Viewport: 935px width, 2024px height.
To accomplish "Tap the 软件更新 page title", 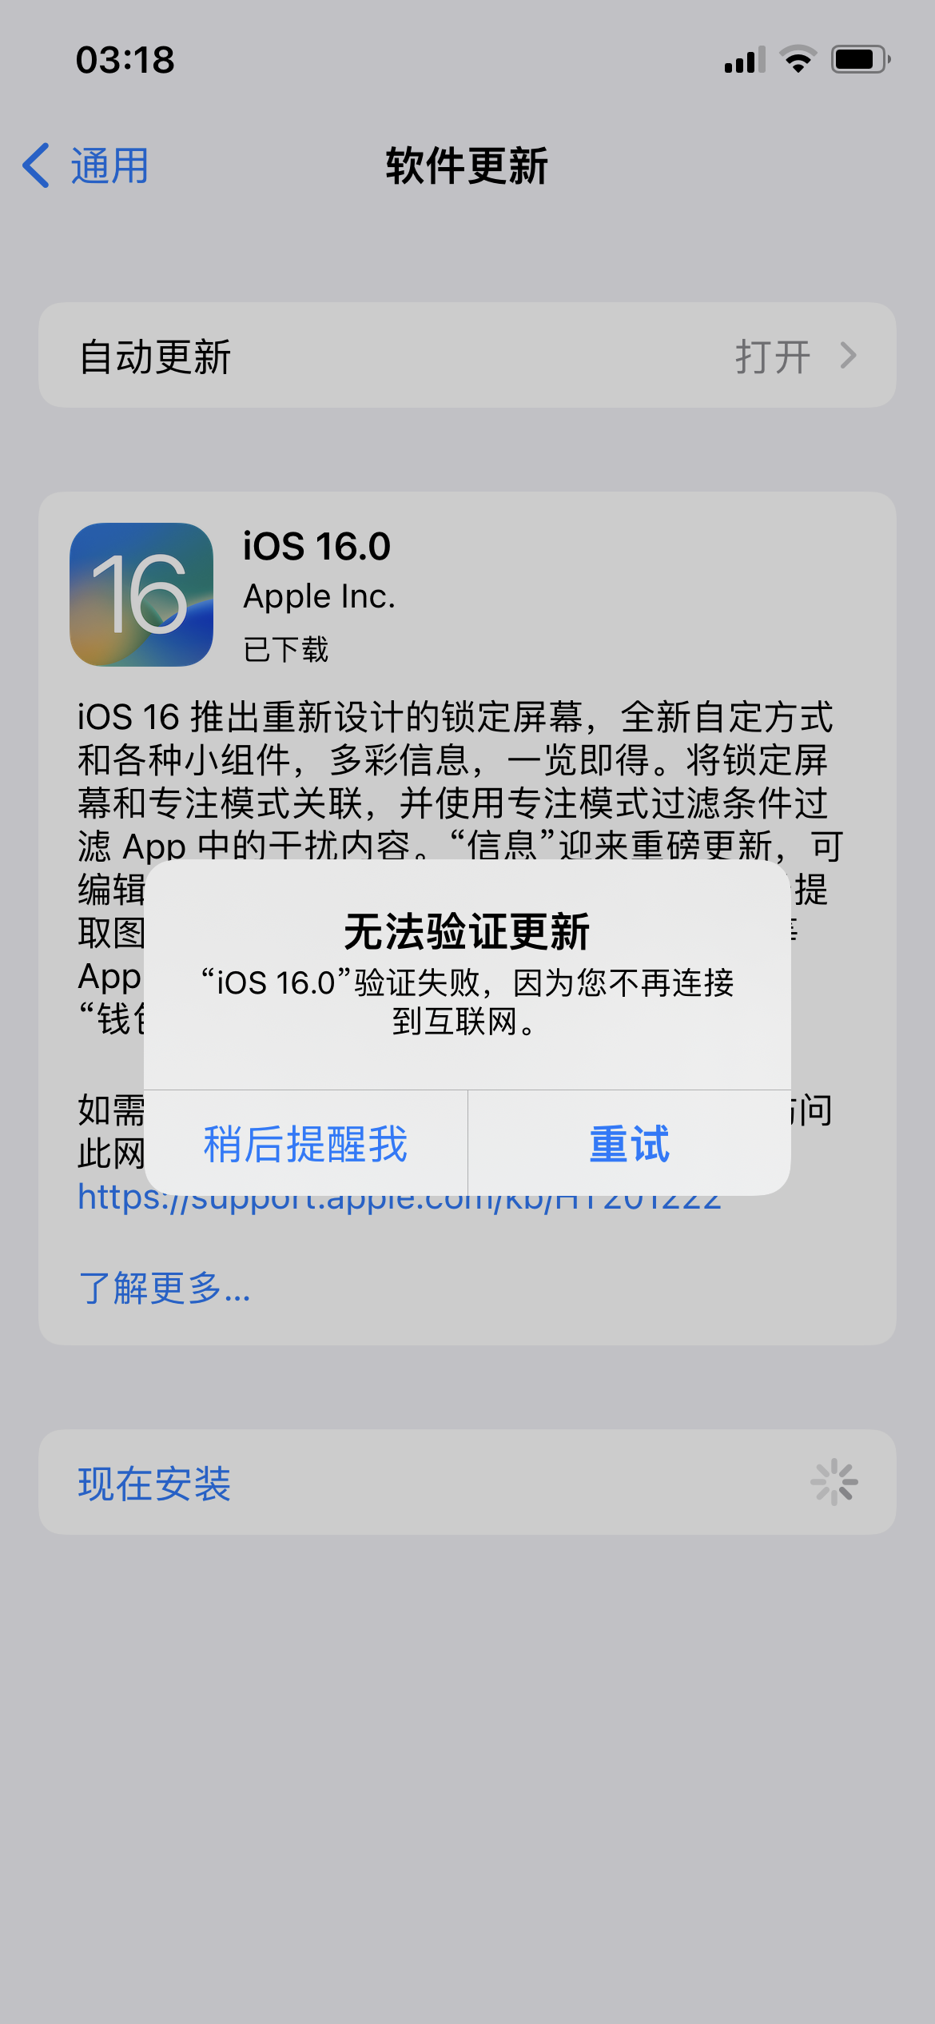I will click(467, 165).
